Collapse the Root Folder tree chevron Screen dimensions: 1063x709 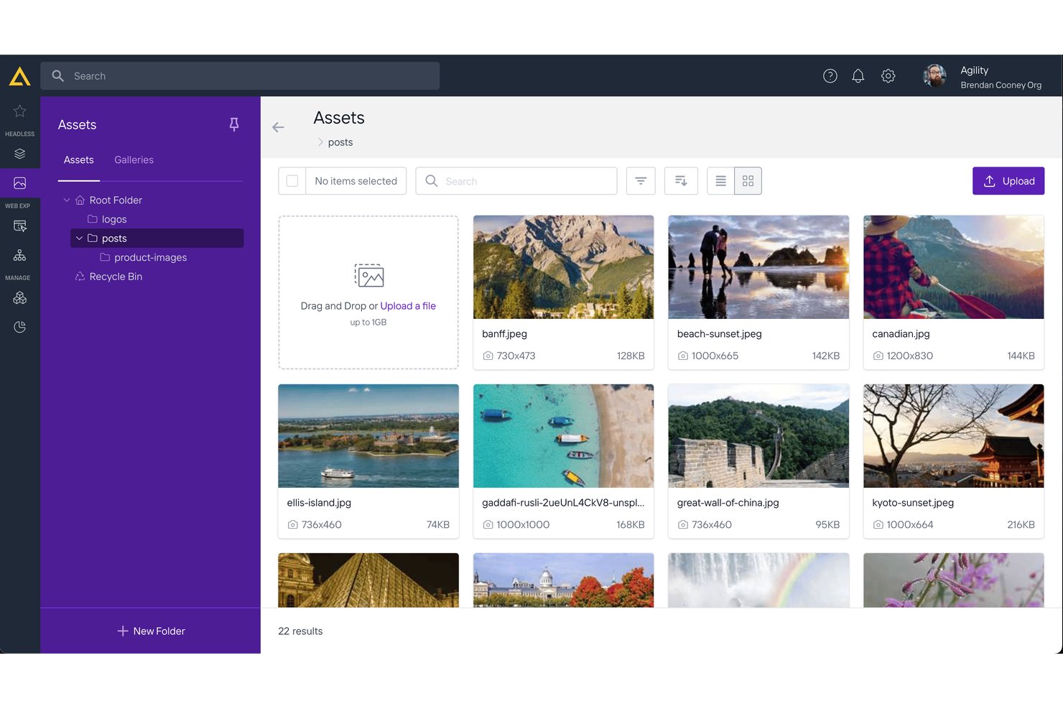[x=67, y=200]
